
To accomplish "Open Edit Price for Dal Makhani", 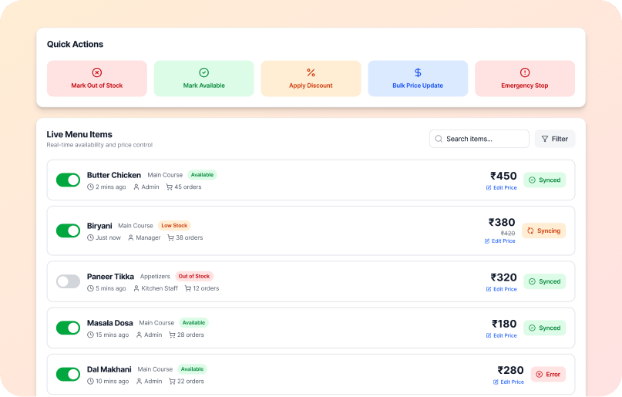I will point(509,382).
